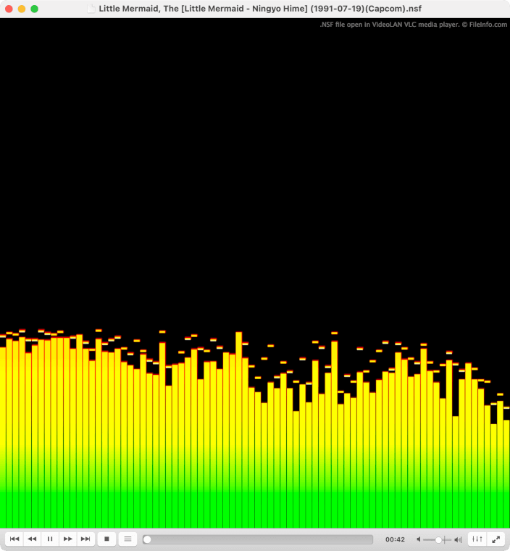
Task: Fast forward the playback
Action: [67, 539]
